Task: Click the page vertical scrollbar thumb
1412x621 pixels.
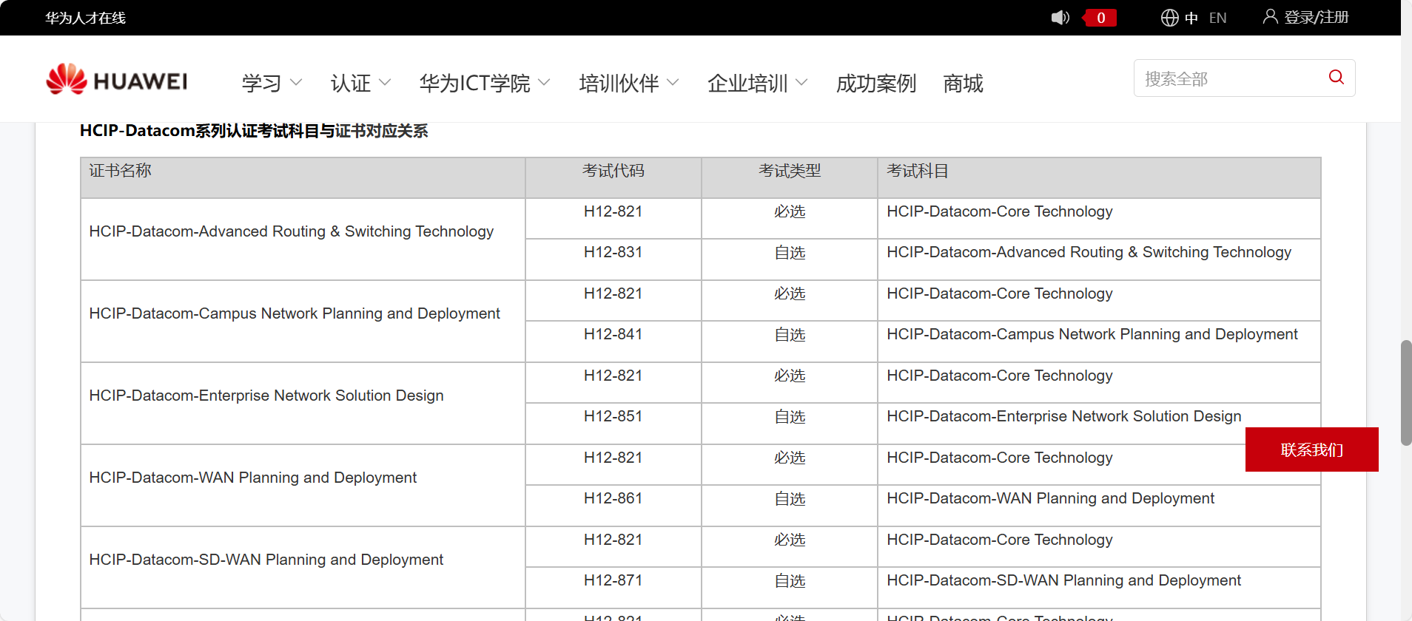Action: click(x=1406, y=393)
